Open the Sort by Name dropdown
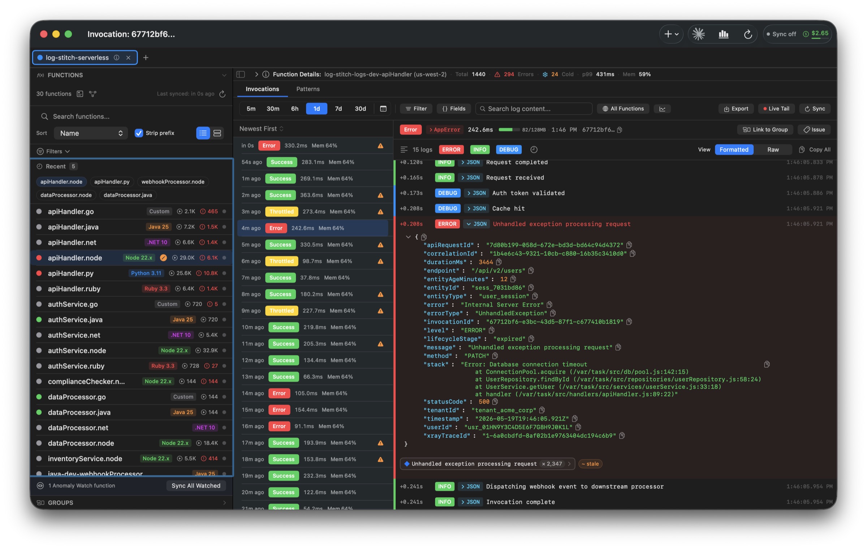 (91, 133)
